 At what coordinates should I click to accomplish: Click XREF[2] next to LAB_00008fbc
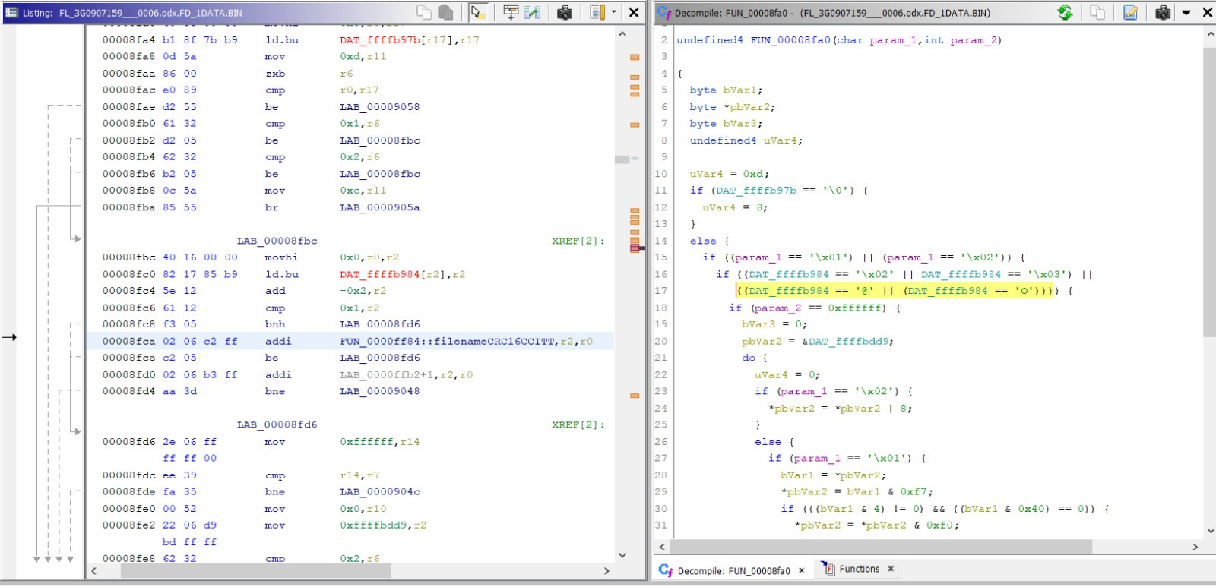coord(578,241)
